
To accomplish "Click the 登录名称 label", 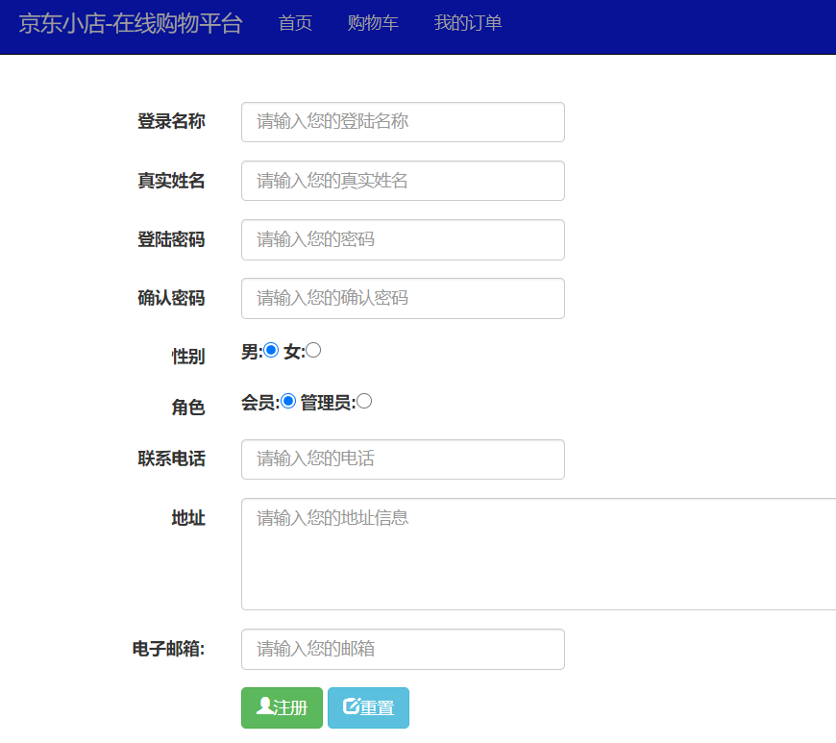I will point(171,122).
